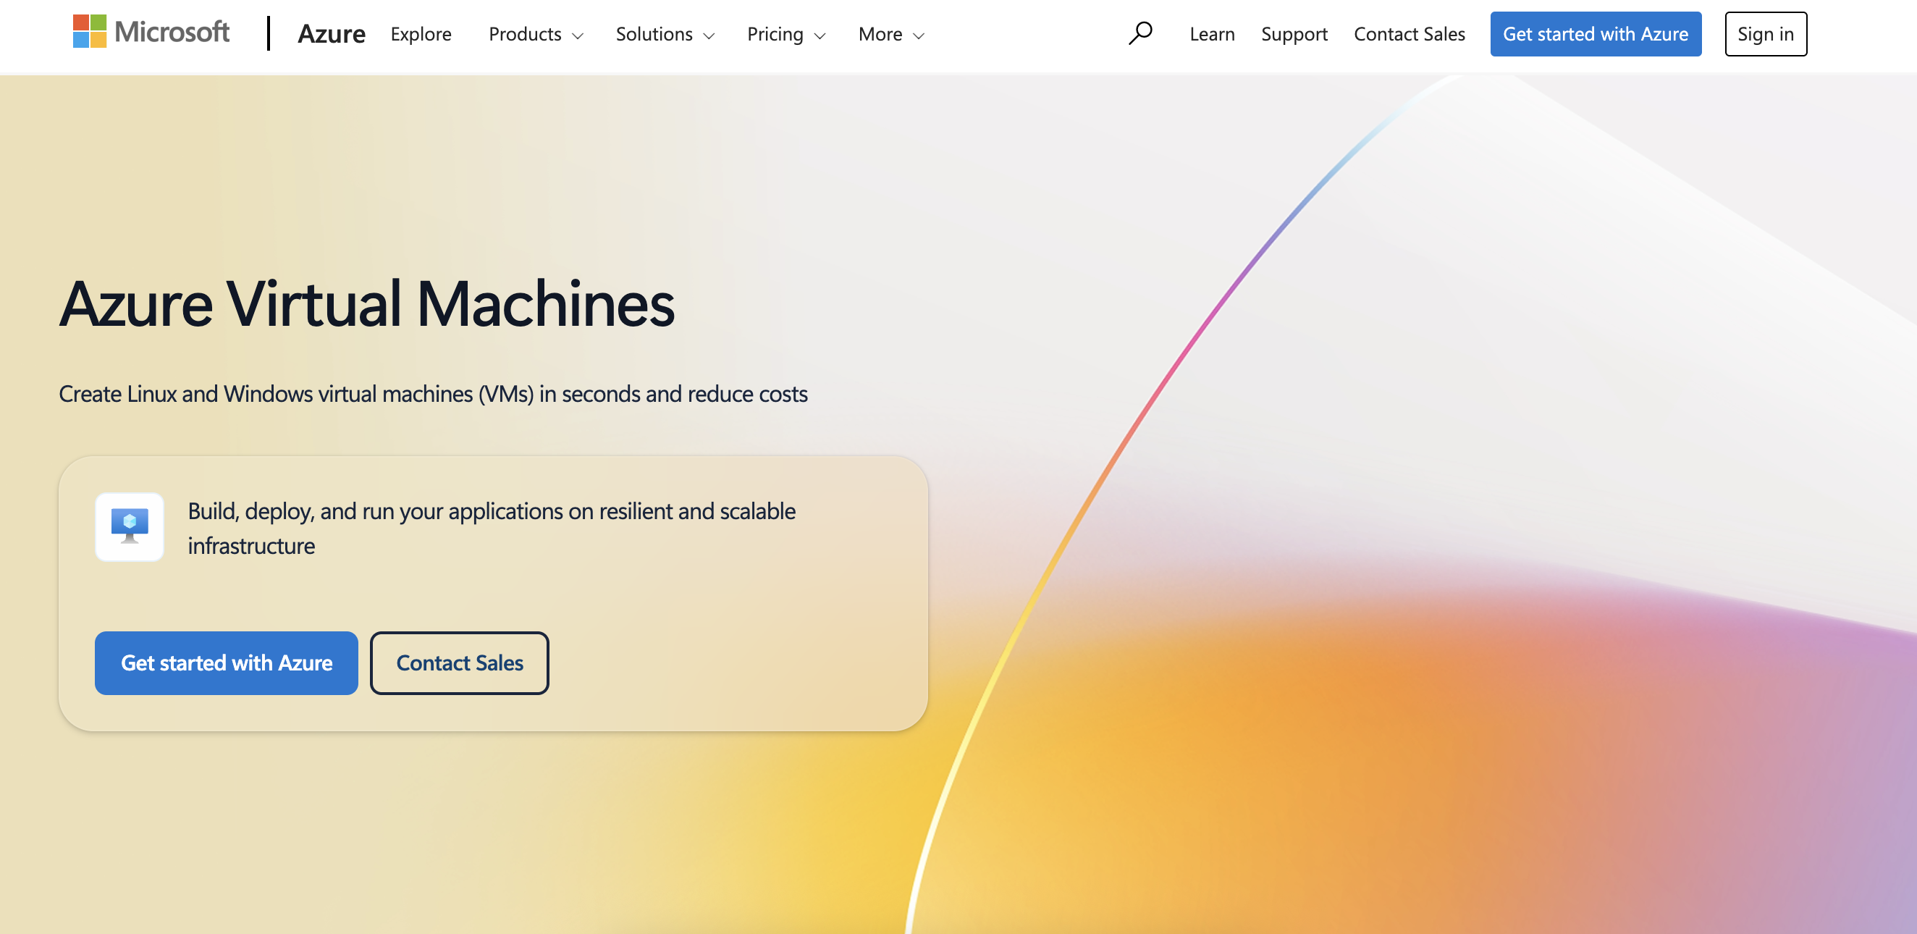Click Contact Sales in the header
This screenshot has width=1917, height=934.
coord(1409,34)
